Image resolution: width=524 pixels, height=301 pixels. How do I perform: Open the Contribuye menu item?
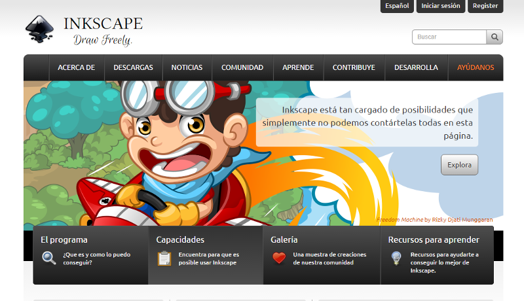pos(354,67)
